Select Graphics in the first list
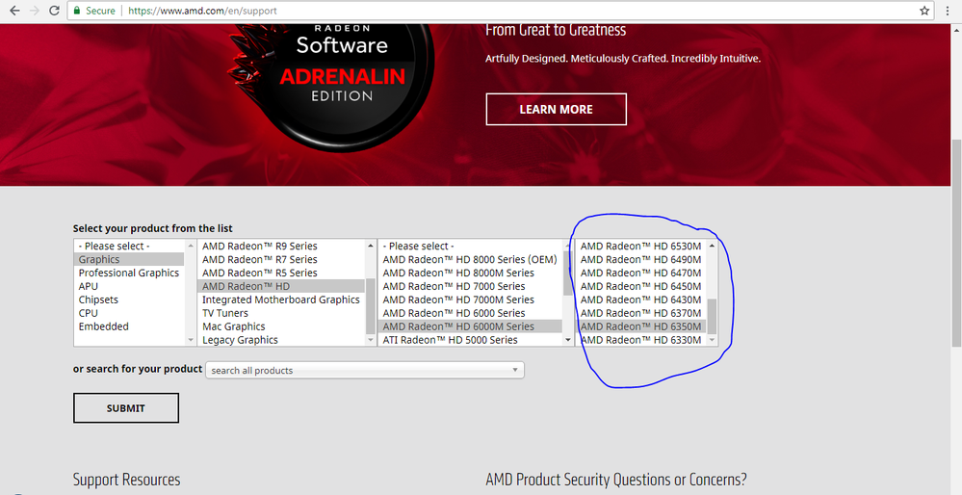Viewport: 962px width, 495px height. (129, 259)
